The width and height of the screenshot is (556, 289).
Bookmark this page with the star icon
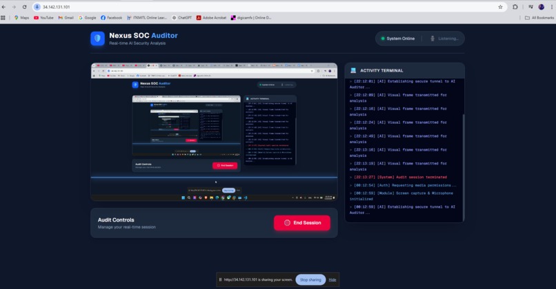pyautogui.click(x=500, y=7)
